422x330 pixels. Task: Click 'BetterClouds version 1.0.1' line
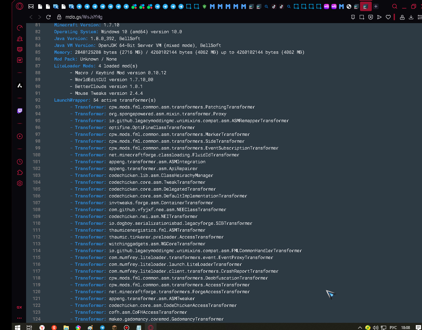pos(109,87)
